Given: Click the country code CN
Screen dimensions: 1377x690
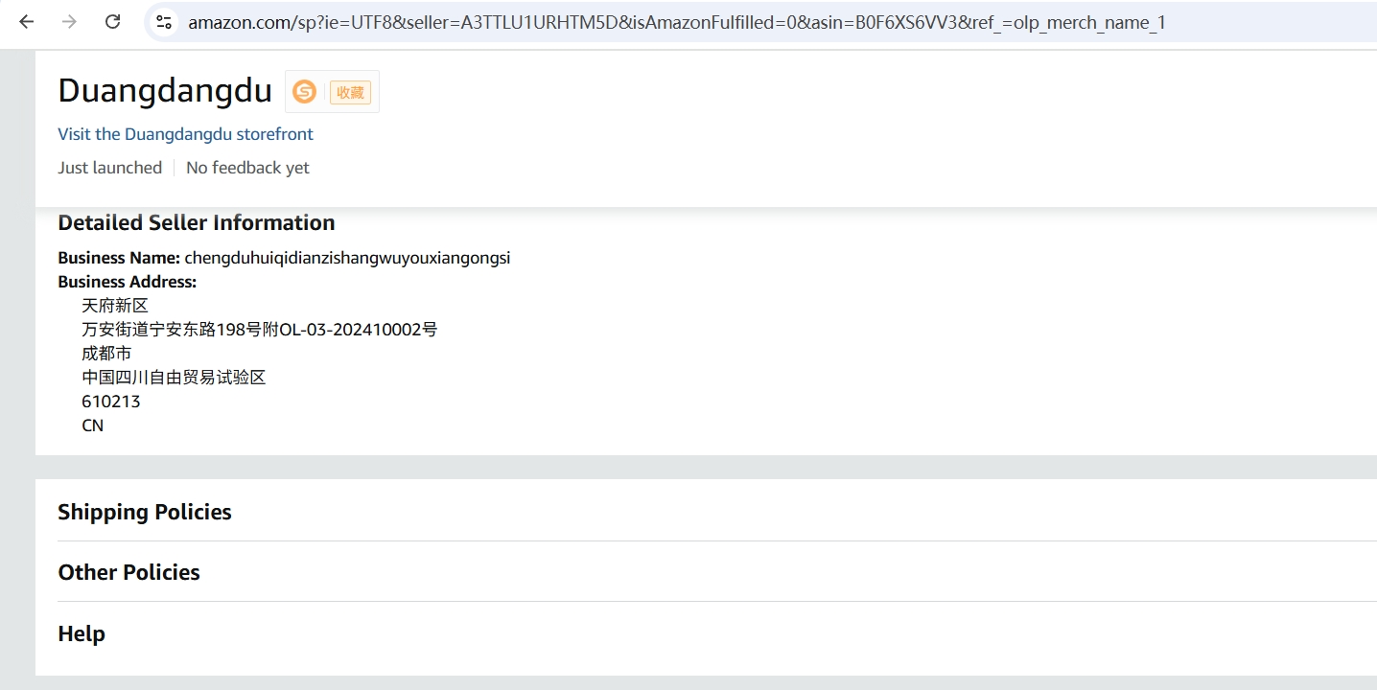Looking at the screenshot, I should tap(93, 425).
